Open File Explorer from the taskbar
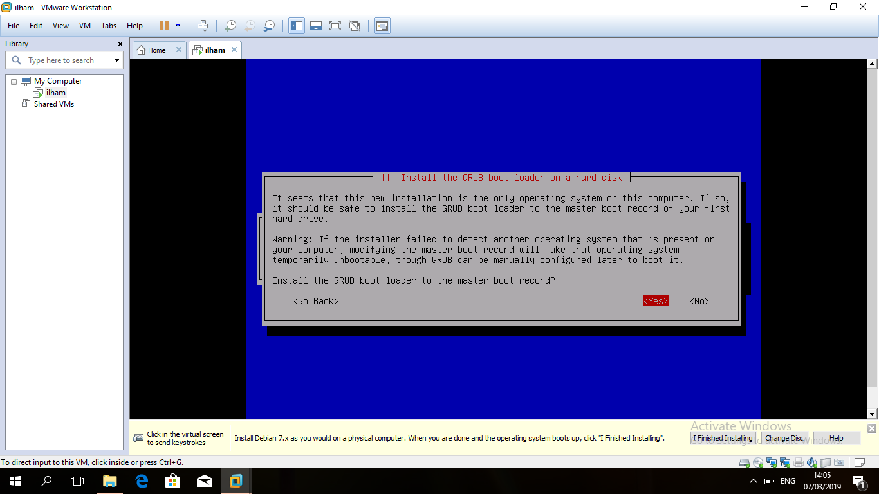This screenshot has height=494, width=879. (110, 481)
